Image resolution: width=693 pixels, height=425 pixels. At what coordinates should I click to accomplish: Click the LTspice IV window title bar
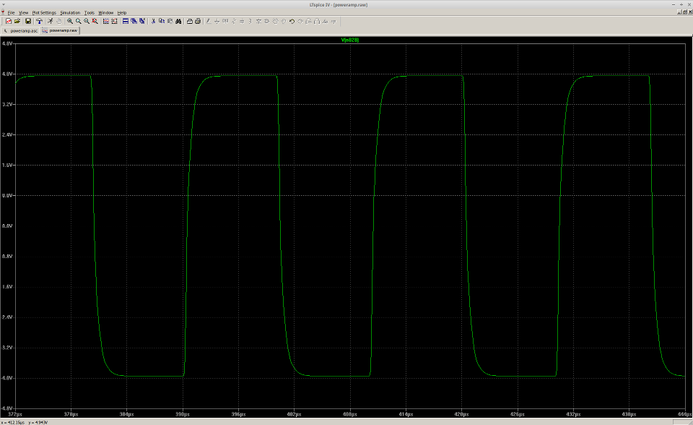(339, 5)
